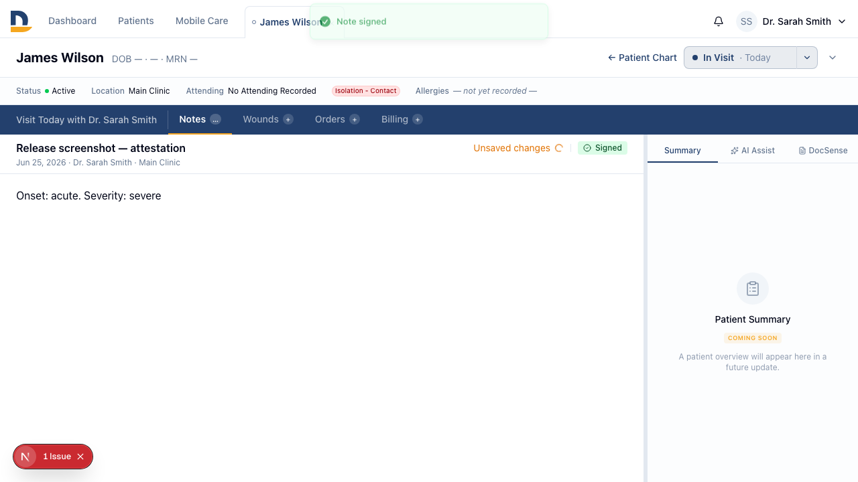Open Mobile Care section
The height and width of the screenshot is (482, 858).
click(202, 21)
